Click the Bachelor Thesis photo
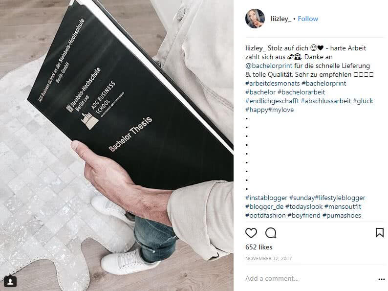Screen dimensions: 388x291 click(x=117, y=145)
